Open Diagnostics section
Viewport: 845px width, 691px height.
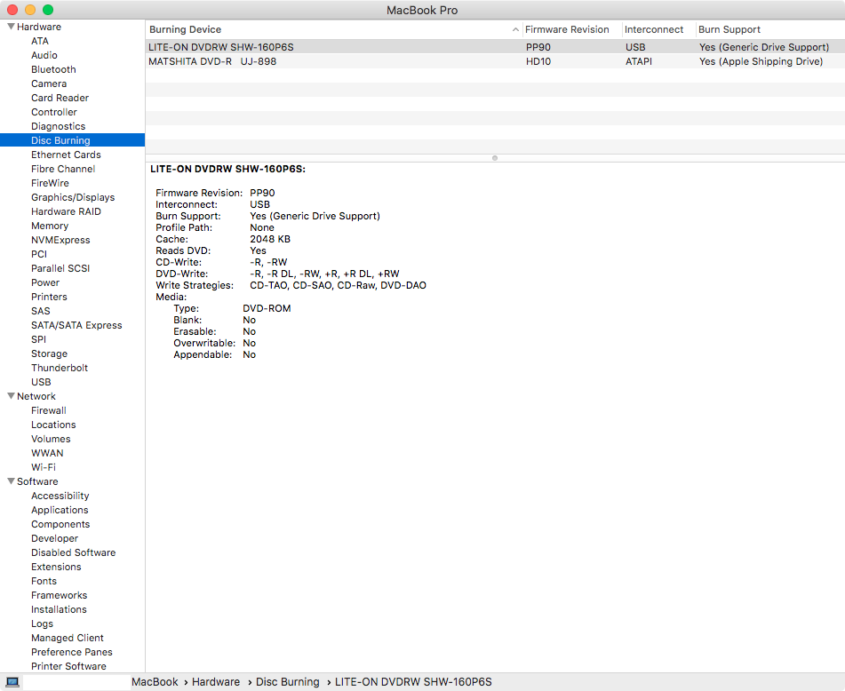(x=59, y=126)
